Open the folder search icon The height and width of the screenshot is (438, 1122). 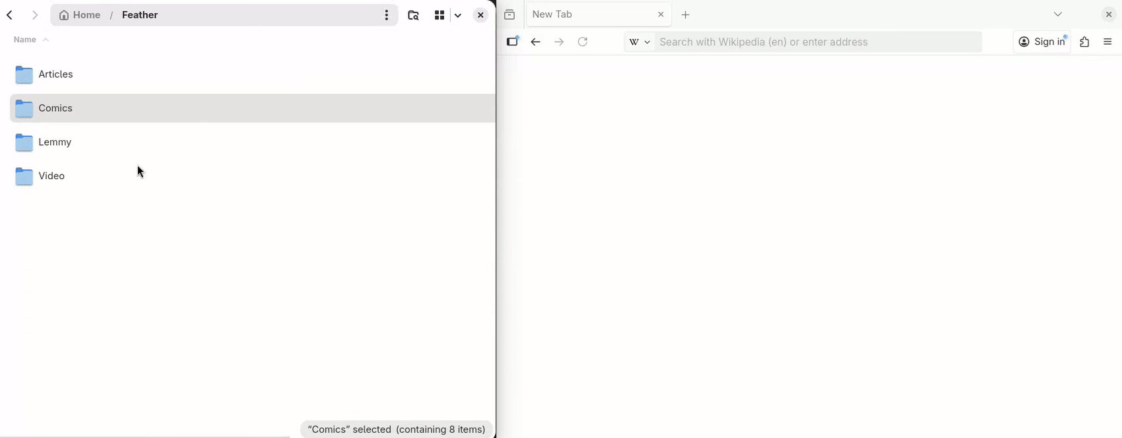click(x=414, y=15)
